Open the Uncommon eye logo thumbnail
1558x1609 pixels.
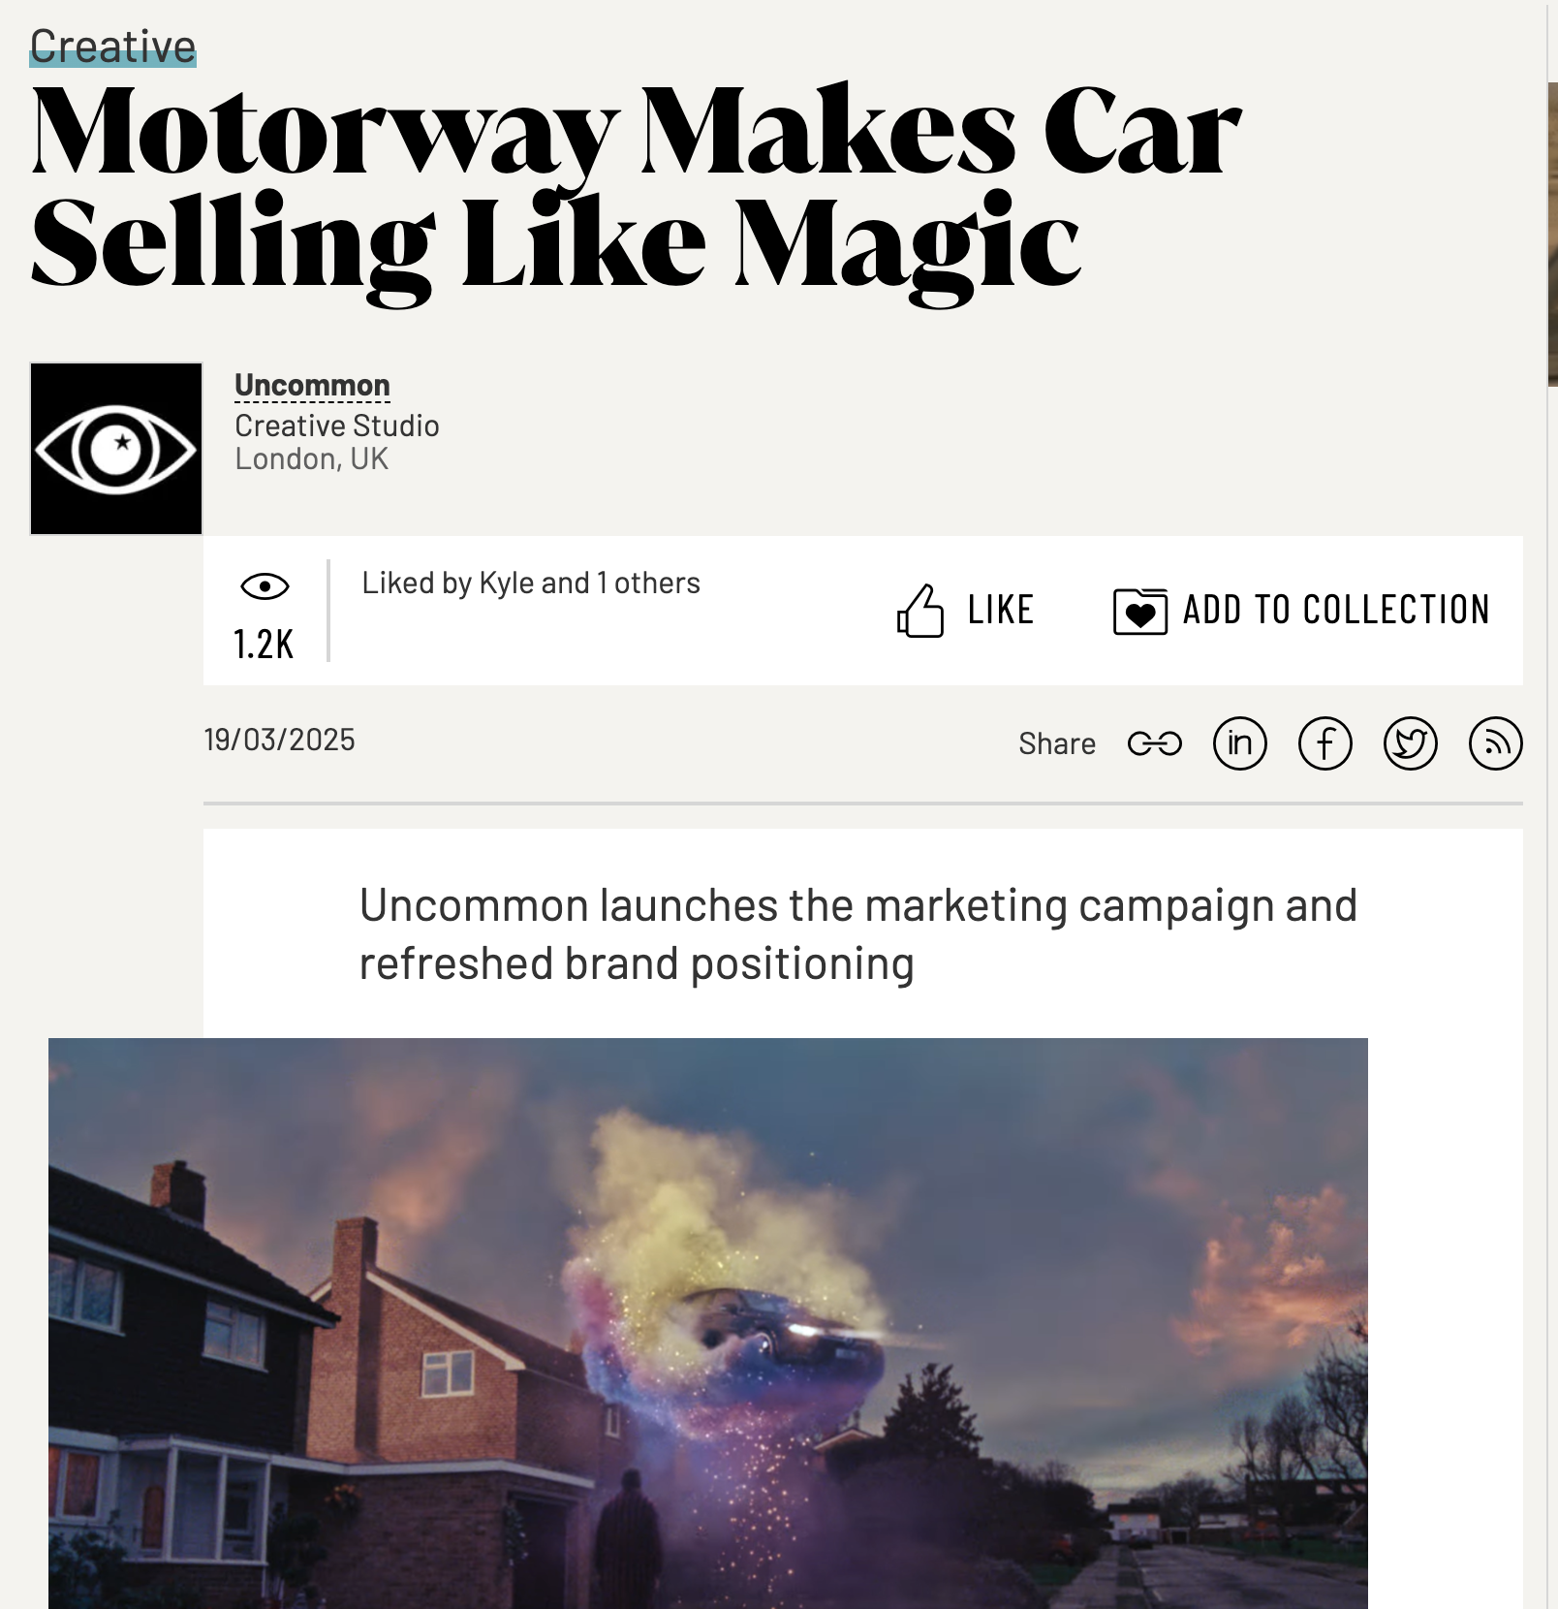116,449
